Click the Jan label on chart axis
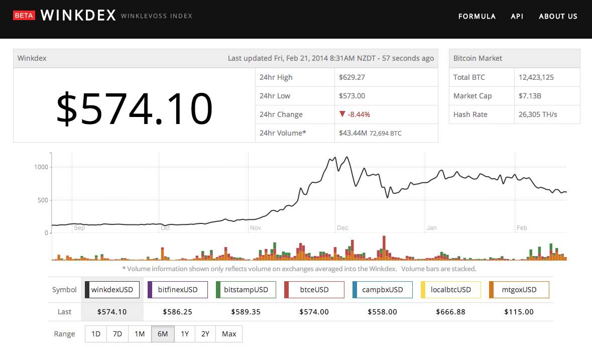The image size is (592, 359). click(x=431, y=227)
